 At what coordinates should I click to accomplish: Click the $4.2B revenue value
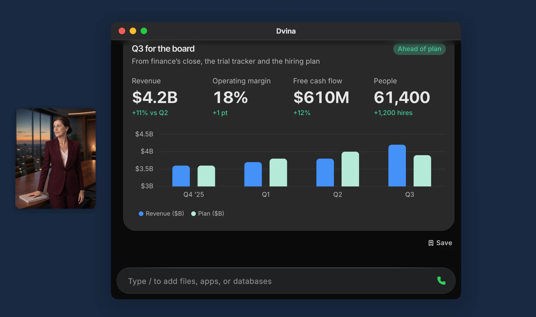(x=155, y=97)
